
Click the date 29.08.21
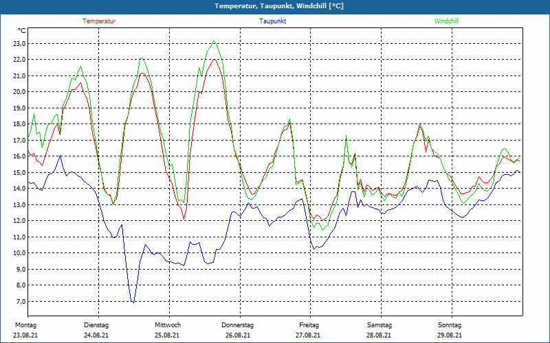point(450,335)
